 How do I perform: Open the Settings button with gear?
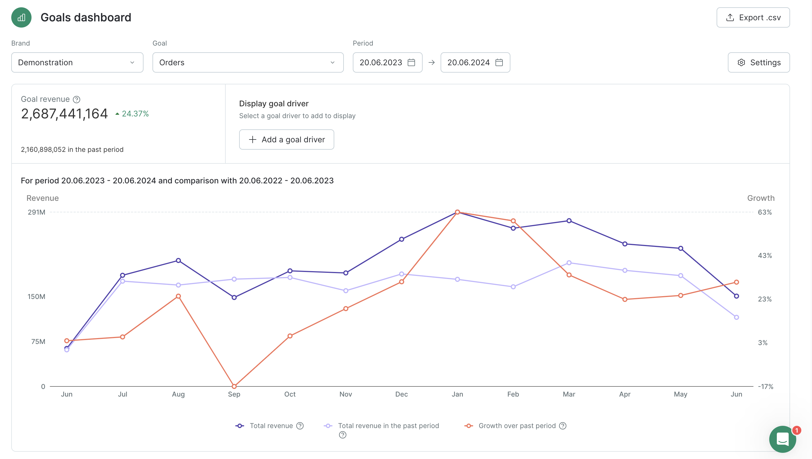coord(759,62)
